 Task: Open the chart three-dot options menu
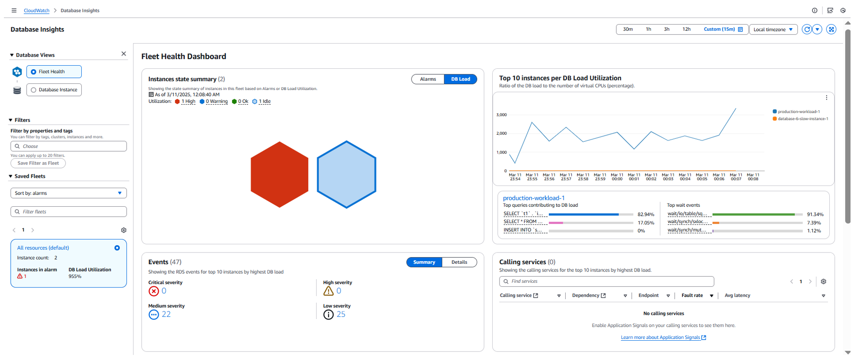[826, 98]
